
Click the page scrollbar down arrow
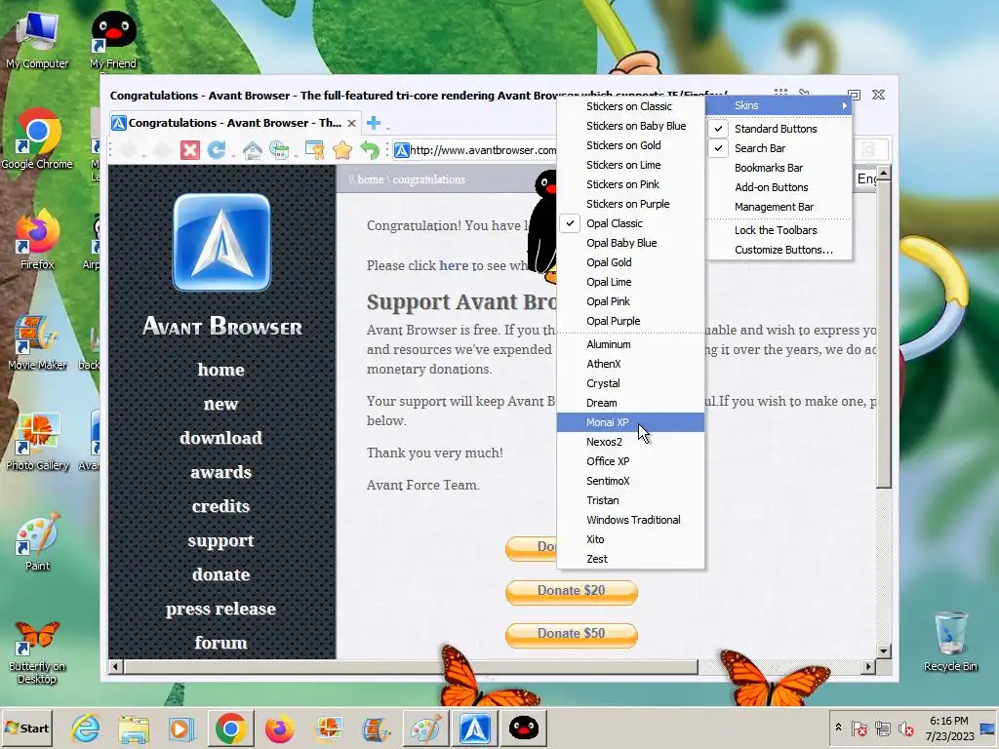point(883,650)
